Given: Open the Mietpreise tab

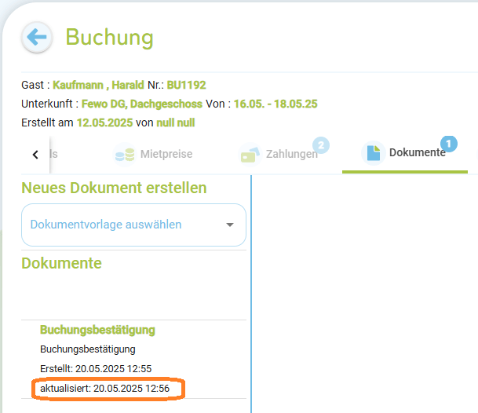Looking at the screenshot, I should pyautogui.click(x=153, y=155).
